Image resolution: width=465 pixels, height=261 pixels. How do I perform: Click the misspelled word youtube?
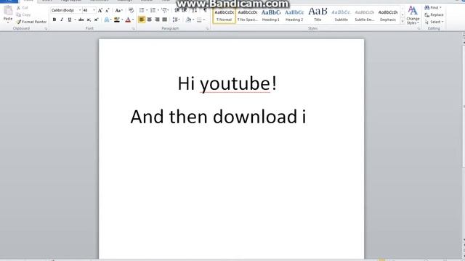(x=235, y=84)
